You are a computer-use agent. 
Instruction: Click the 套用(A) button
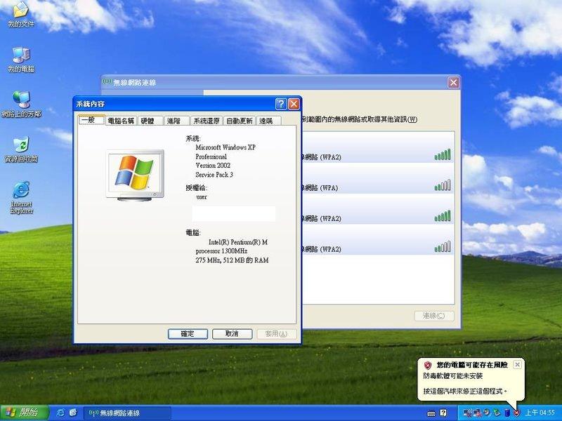[x=277, y=334]
